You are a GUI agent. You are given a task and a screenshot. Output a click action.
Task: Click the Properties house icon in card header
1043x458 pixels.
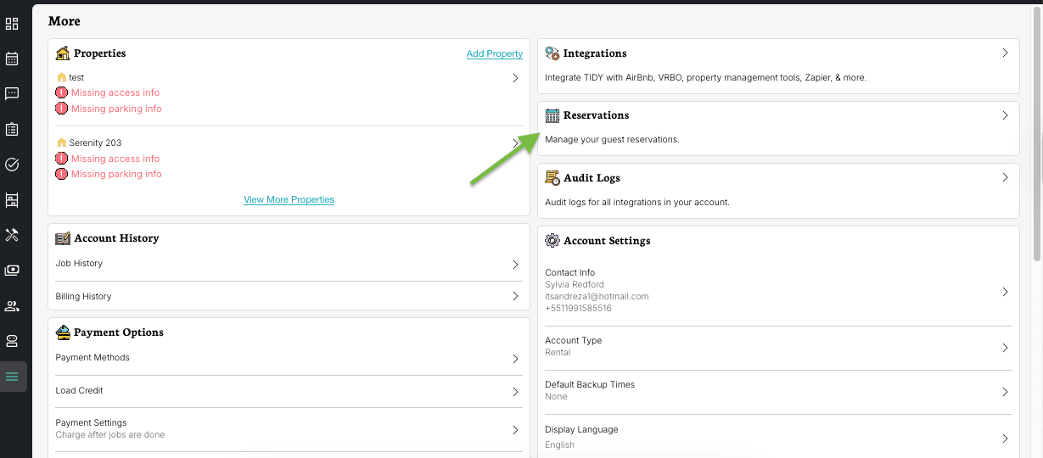click(63, 53)
